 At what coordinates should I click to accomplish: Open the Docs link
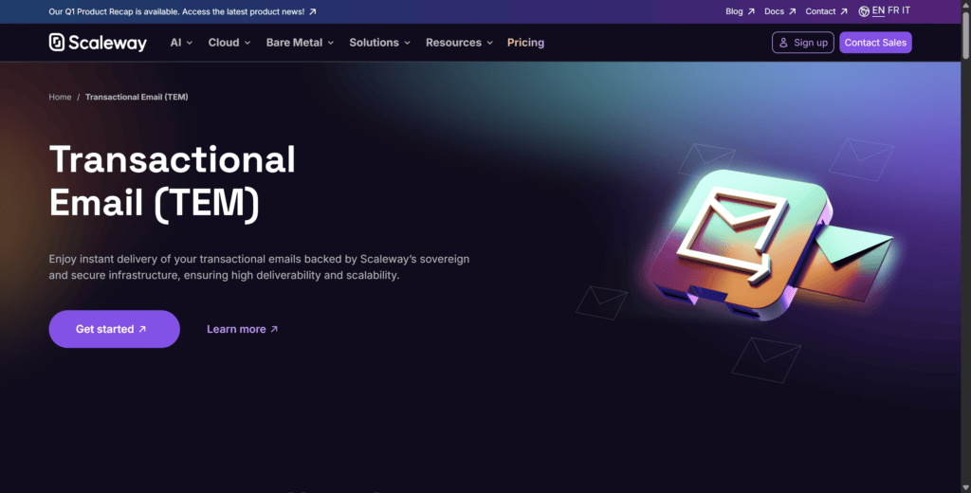point(779,11)
